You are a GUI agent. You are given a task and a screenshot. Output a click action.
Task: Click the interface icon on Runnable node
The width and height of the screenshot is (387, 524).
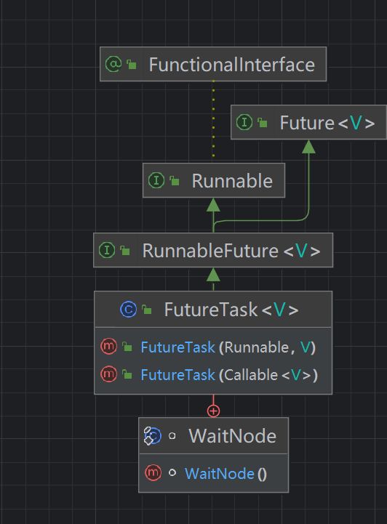[x=156, y=180]
